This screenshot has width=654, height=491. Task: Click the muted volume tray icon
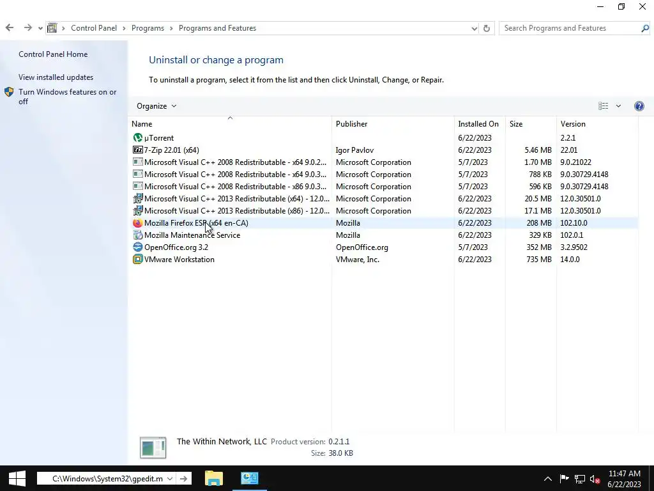click(x=595, y=479)
